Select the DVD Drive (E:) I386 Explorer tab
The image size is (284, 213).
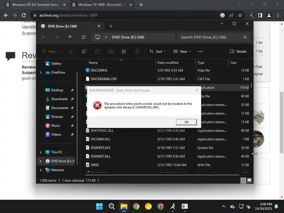tap(71, 26)
